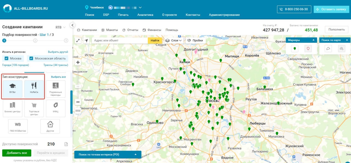The image size is (351, 163).
Task: Select the ПВЗ Wildberries tile
Action: click(18, 126)
